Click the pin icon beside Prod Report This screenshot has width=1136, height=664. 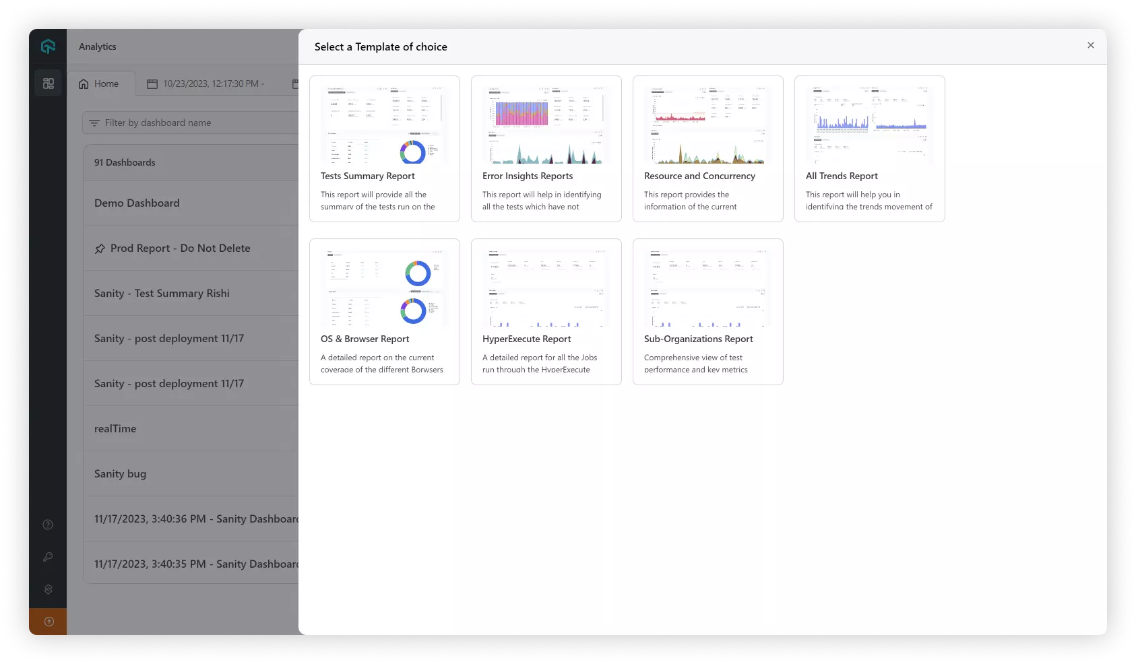coord(100,248)
